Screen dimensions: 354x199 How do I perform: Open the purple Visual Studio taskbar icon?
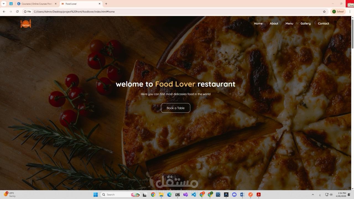[x=186, y=195]
